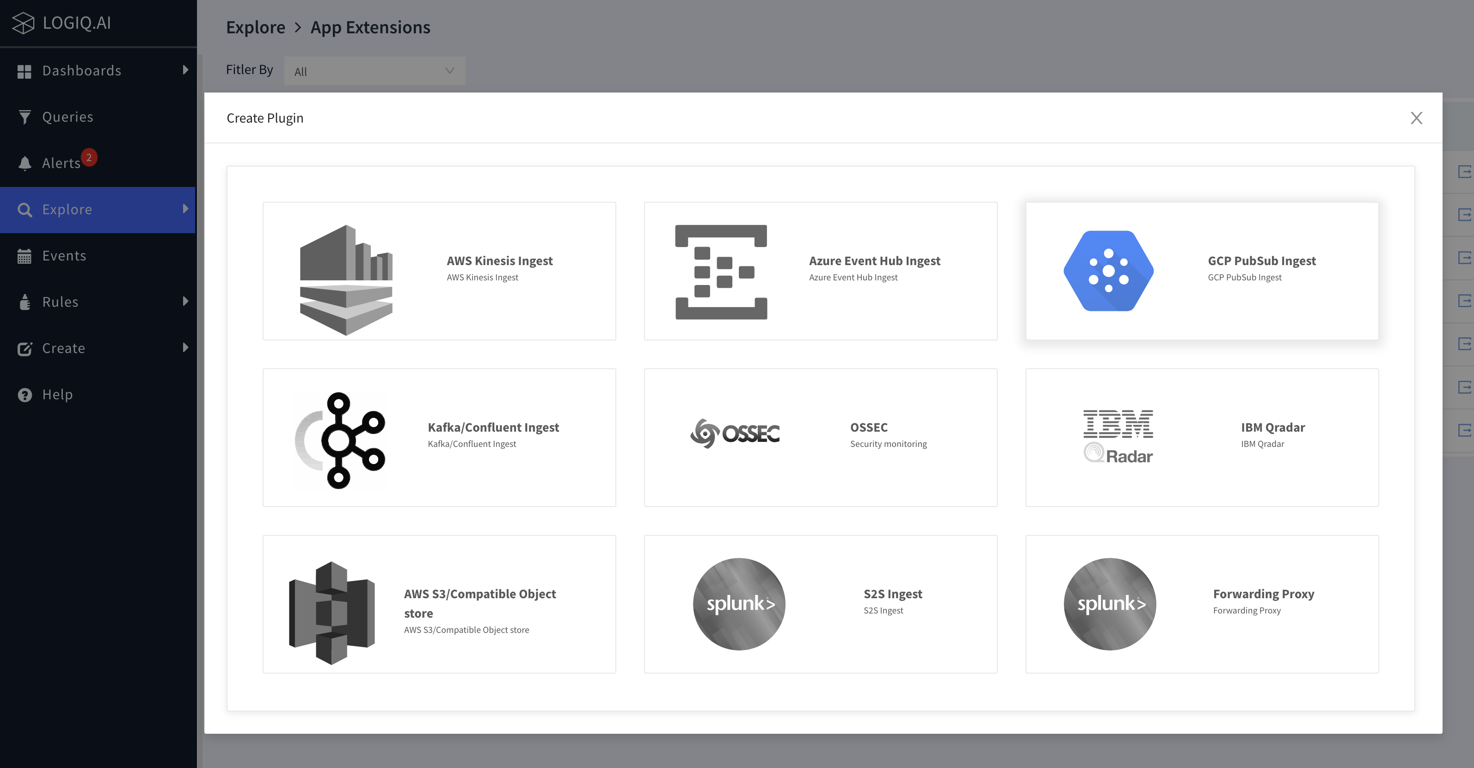Viewport: 1474px width, 768px height.
Task: Go to Events in sidebar
Action: tap(64, 255)
